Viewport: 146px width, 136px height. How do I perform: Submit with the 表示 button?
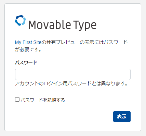point(122,116)
